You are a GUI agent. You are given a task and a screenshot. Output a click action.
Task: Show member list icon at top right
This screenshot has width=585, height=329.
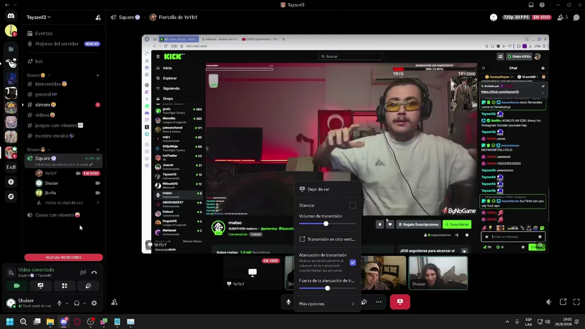[x=561, y=17]
